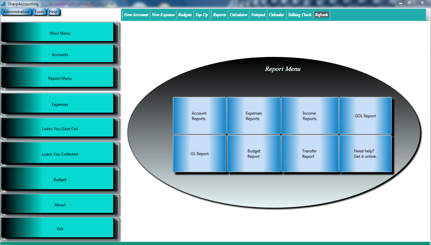Open the GOL Report tile
Viewport: 431px width, 245px height.
pyautogui.click(x=365, y=116)
